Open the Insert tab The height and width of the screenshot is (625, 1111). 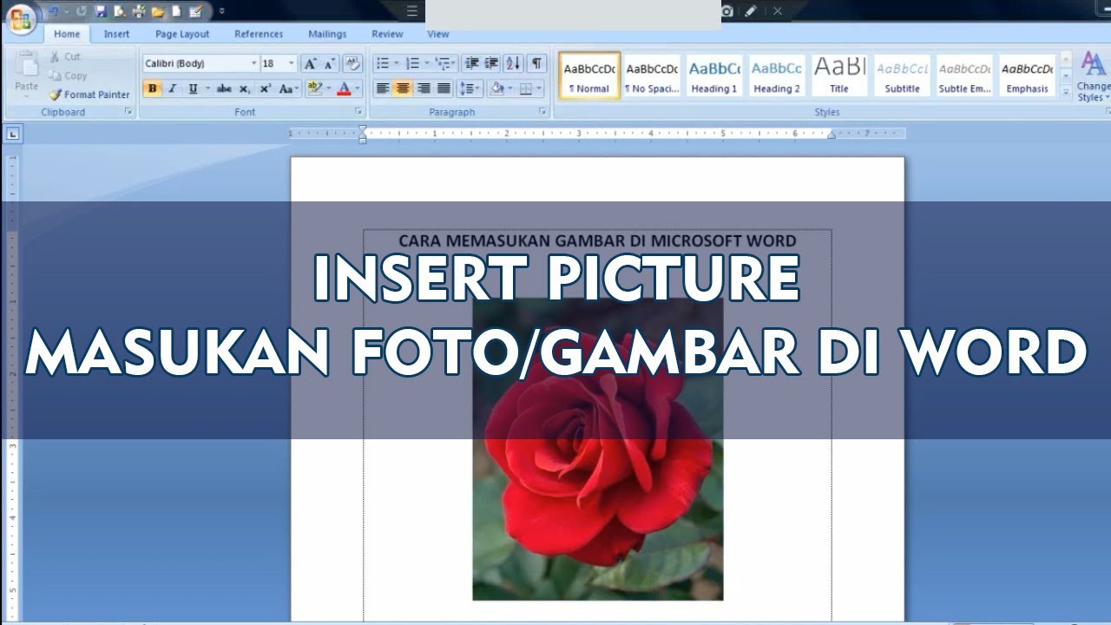[116, 35]
